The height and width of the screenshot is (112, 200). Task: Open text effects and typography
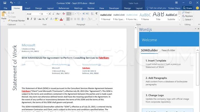pyautogui.click(x=51, y=19)
